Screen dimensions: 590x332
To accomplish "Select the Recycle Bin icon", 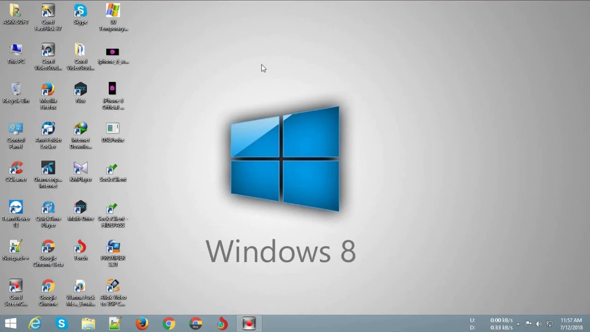I will pos(16,93).
